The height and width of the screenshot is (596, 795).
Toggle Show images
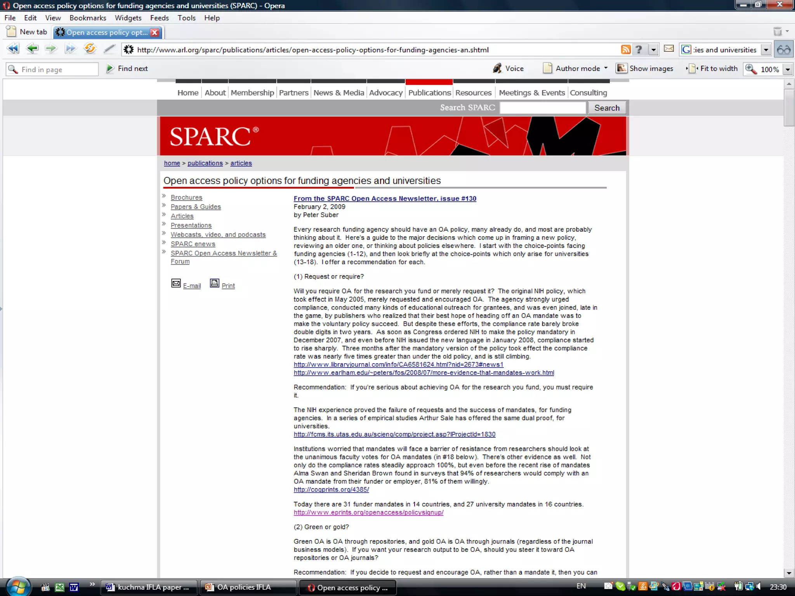point(645,69)
